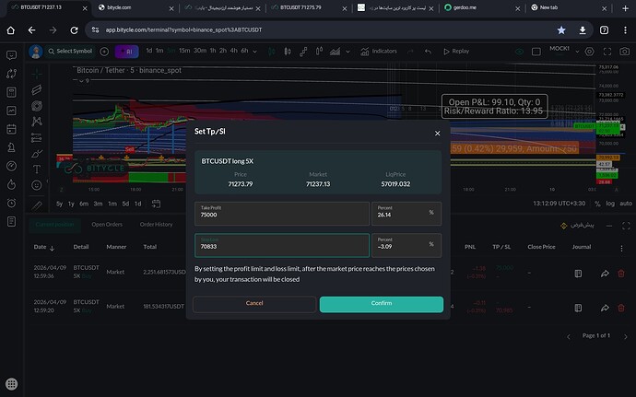Select 4h timeframe

coord(233,51)
